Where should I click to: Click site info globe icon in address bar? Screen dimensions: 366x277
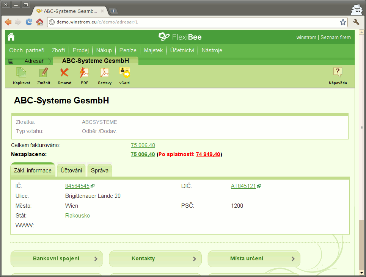point(52,22)
